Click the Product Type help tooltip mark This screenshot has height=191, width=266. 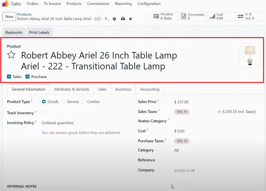click(32, 101)
